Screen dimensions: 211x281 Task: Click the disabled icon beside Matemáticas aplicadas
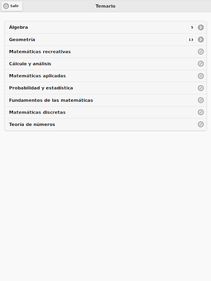pyautogui.click(x=201, y=76)
